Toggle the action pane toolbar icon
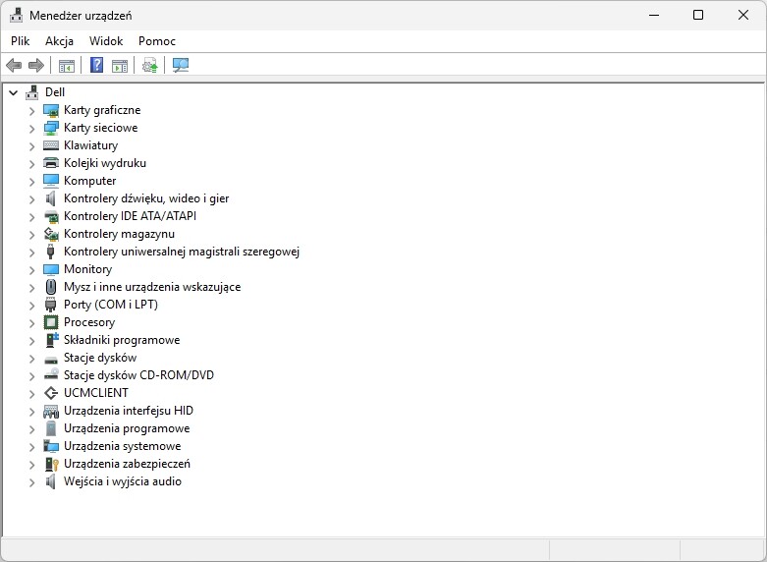 (x=120, y=66)
